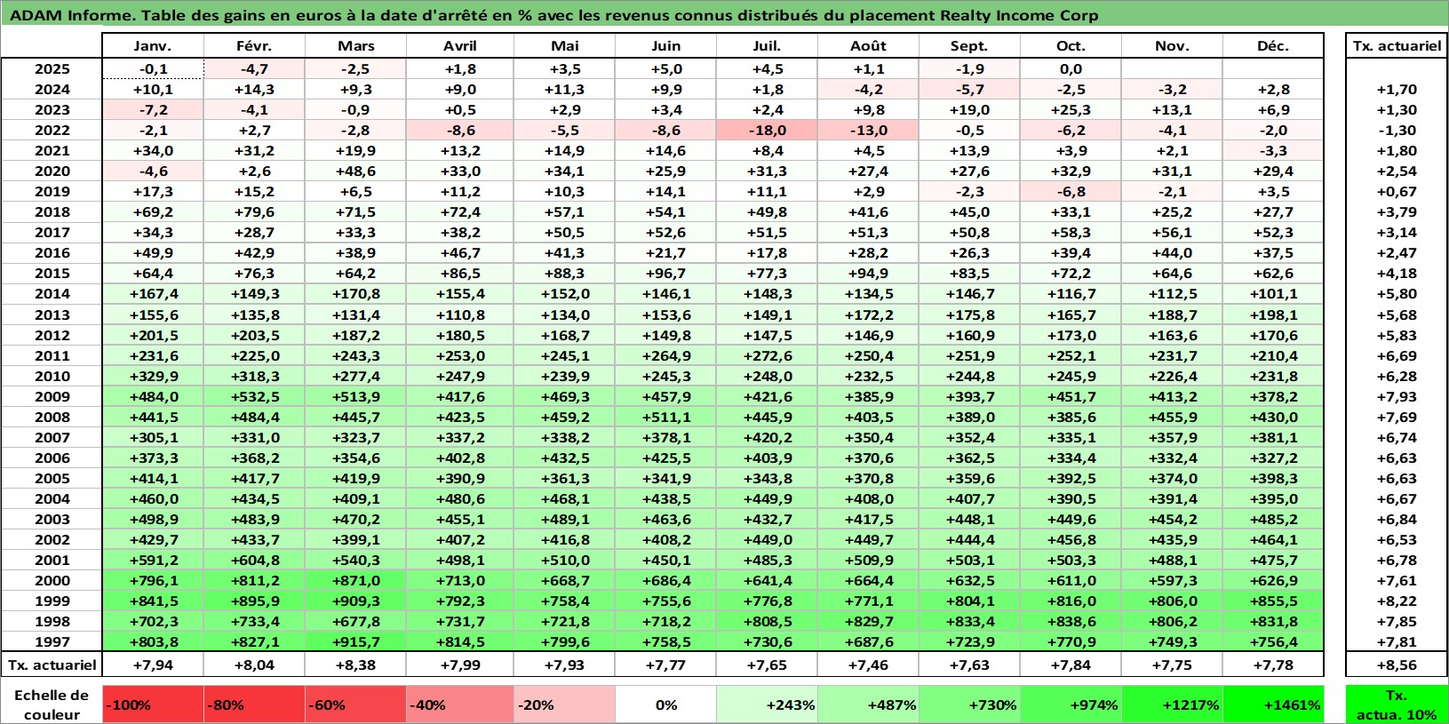Select the Déc. column header
Viewport: 1449px width, 724px height.
point(1273,46)
